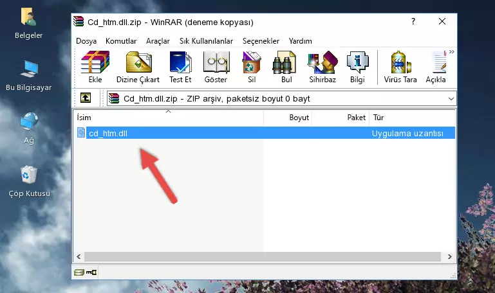Click the WinRAR title bar icon
Image resolution: width=495 pixels, height=293 pixels.
[x=79, y=21]
